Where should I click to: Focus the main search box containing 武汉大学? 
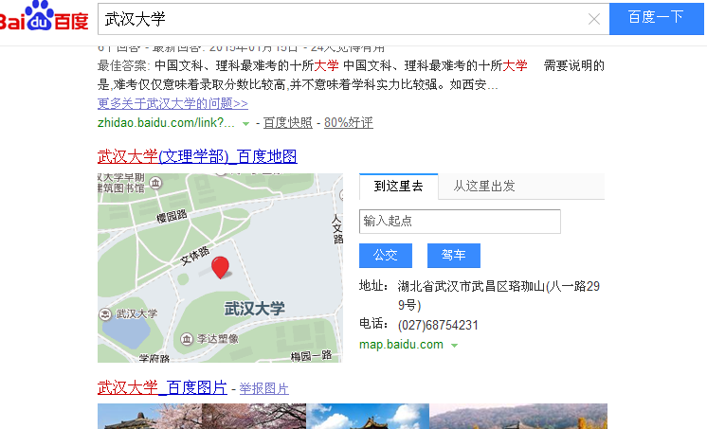pyautogui.click(x=341, y=19)
